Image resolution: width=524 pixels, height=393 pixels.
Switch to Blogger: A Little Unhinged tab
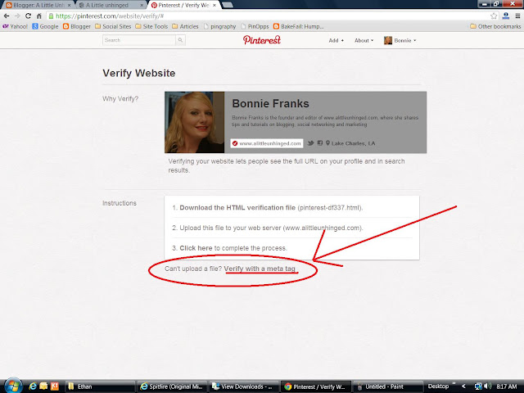pos(38,5)
